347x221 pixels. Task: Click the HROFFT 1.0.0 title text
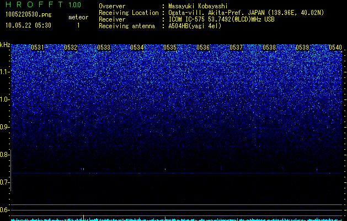click(43, 4)
